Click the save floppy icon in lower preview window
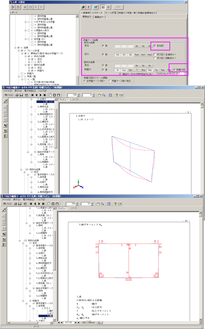Image resolution: width=205 pixels, height=329 pixels. (x=20, y=204)
